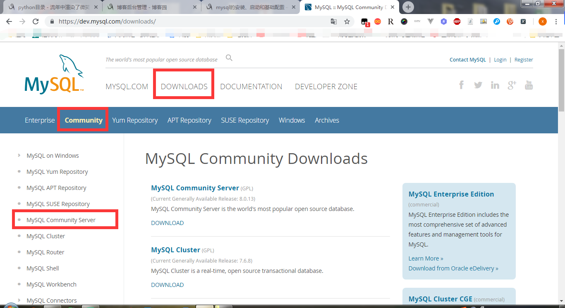Open MySQL Shell in sidebar

coord(43,268)
